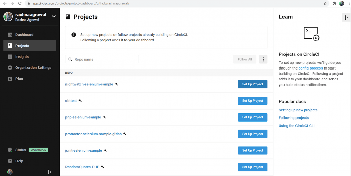Click the browser forward arrow
This screenshot has width=351, height=176.
pyautogui.click(x=12, y=3)
